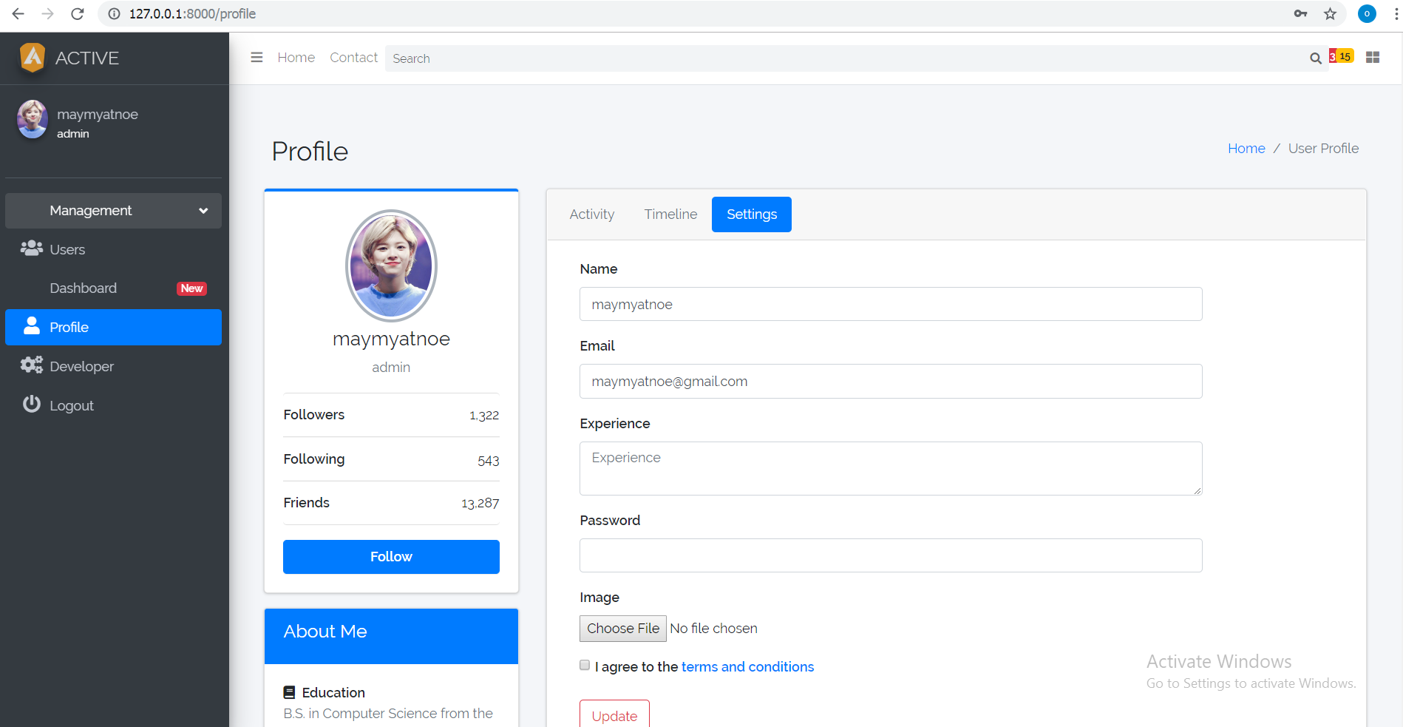This screenshot has width=1403, height=727.
Task: Open the red notification badge showing 3
Action: (x=1332, y=57)
